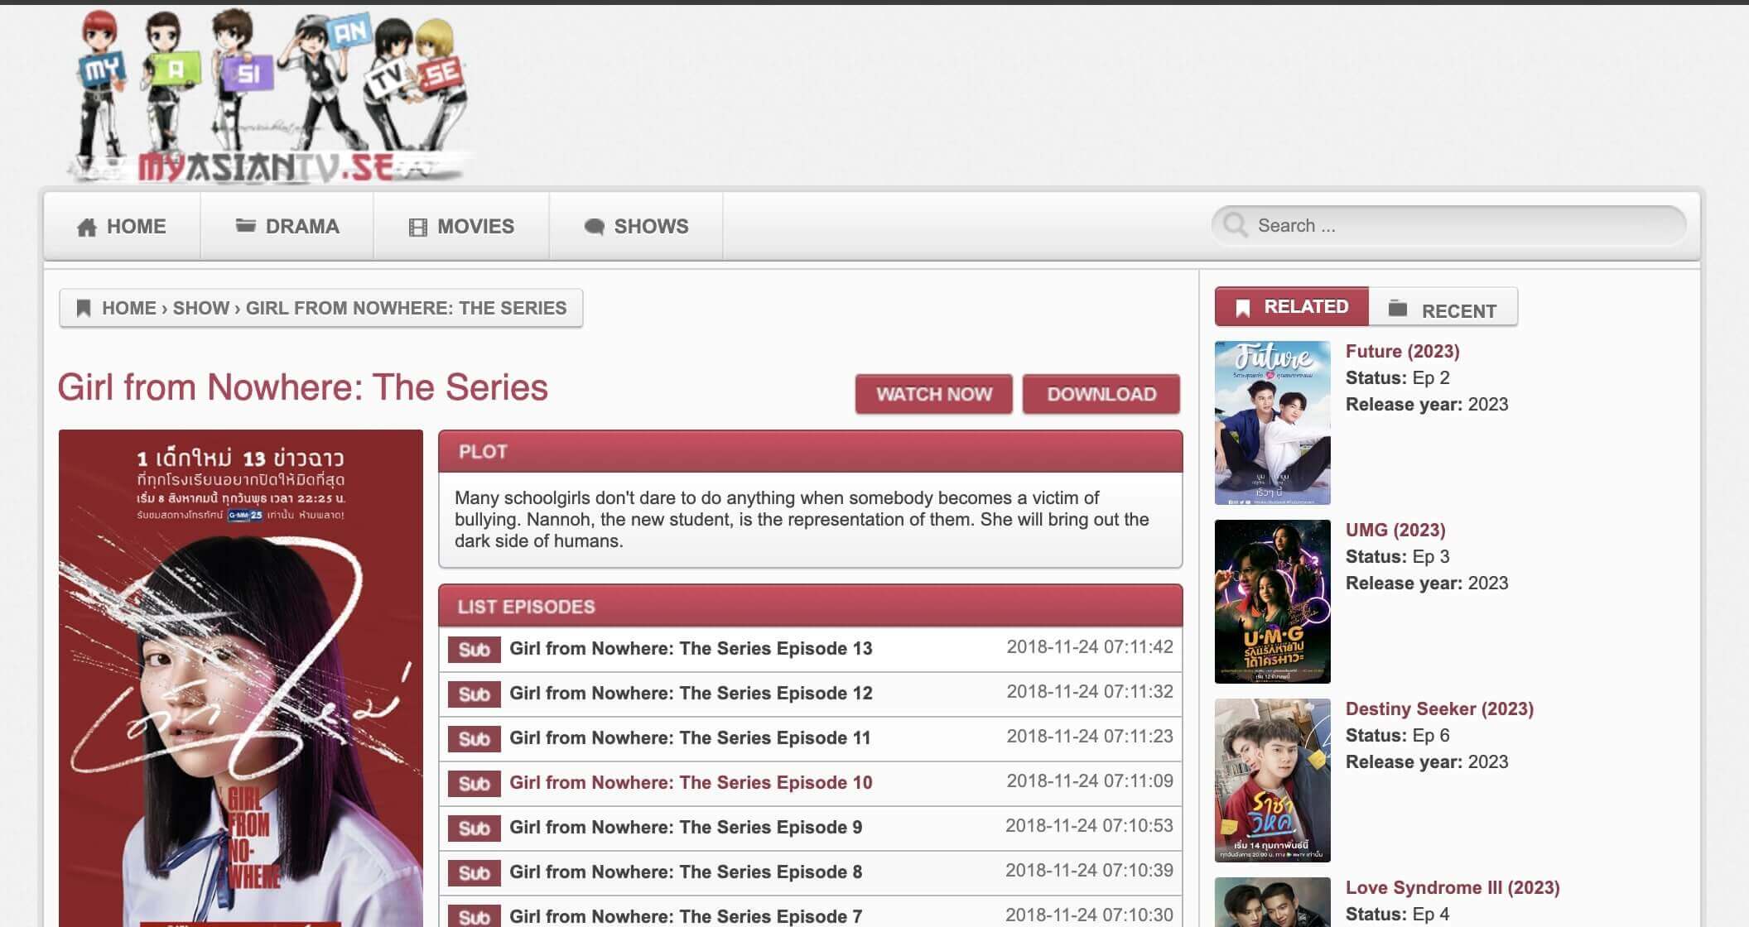Click the speech bubble icon beside SHOWS
This screenshot has height=927, width=1749.
pyautogui.click(x=594, y=228)
